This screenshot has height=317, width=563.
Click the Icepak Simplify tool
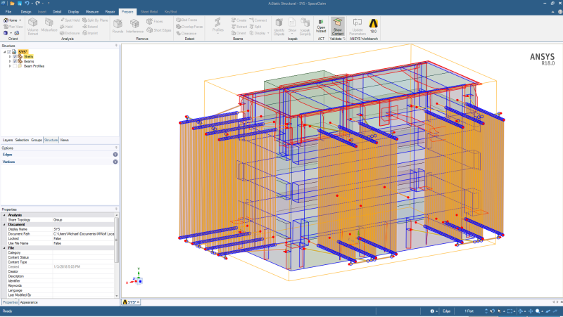click(305, 27)
